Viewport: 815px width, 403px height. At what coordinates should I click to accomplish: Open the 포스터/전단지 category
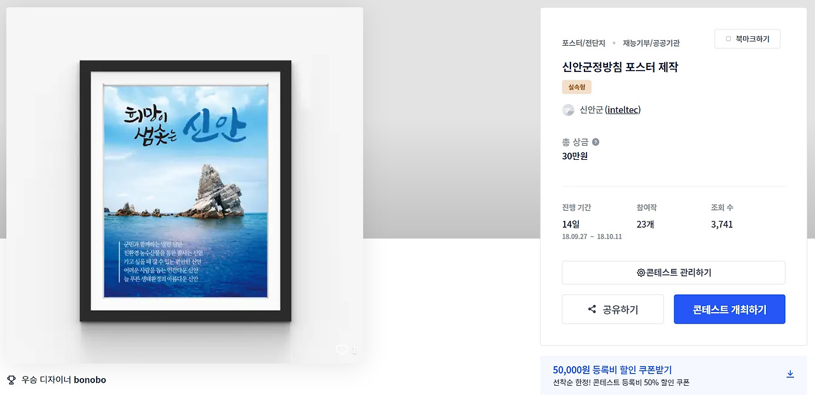[x=583, y=43]
